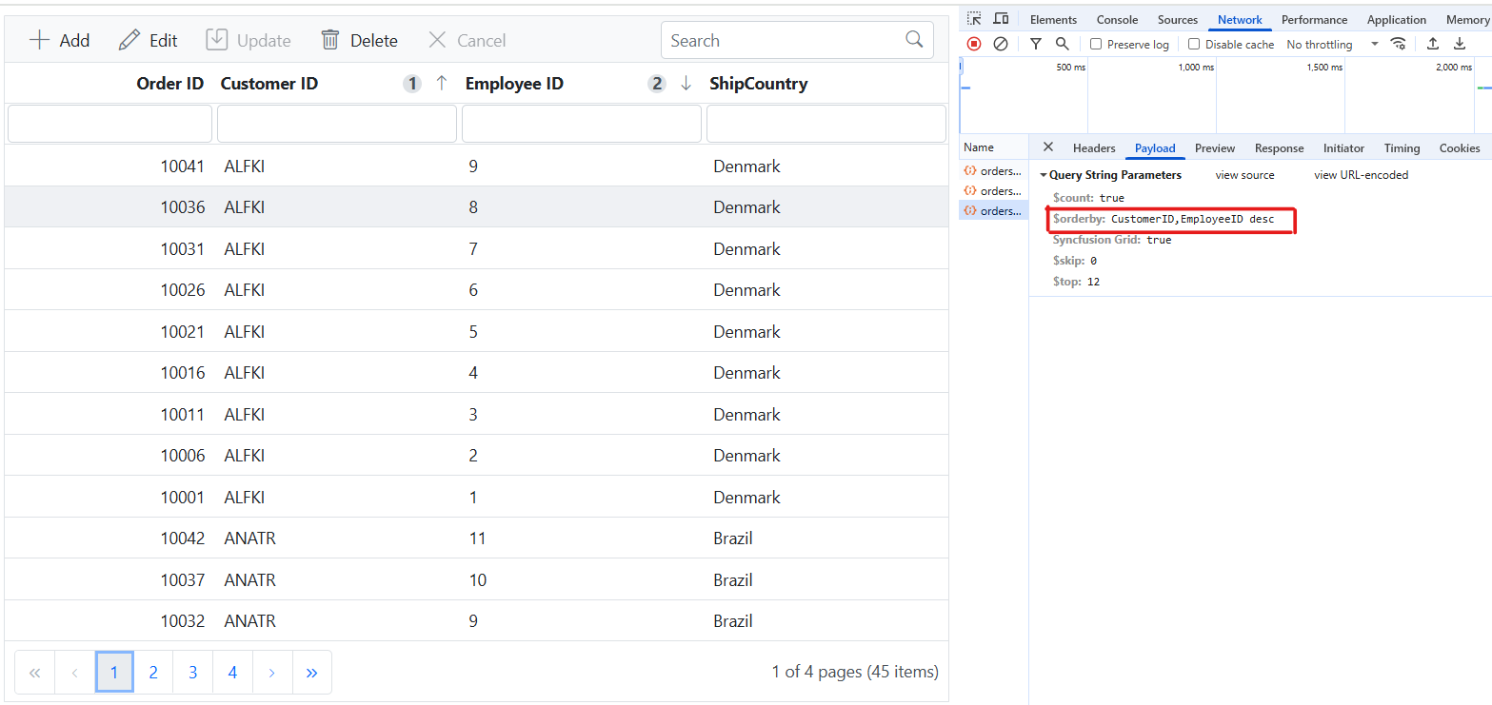Open the No throttling dropdown

tap(1323, 44)
